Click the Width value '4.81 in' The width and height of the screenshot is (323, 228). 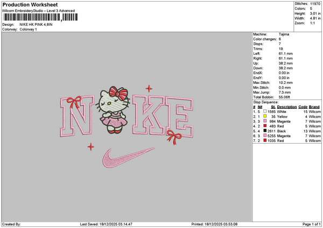click(x=315, y=18)
